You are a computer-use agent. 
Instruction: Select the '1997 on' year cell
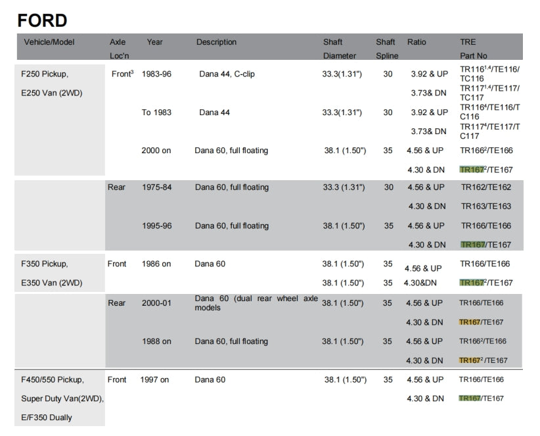(x=154, y=379)
